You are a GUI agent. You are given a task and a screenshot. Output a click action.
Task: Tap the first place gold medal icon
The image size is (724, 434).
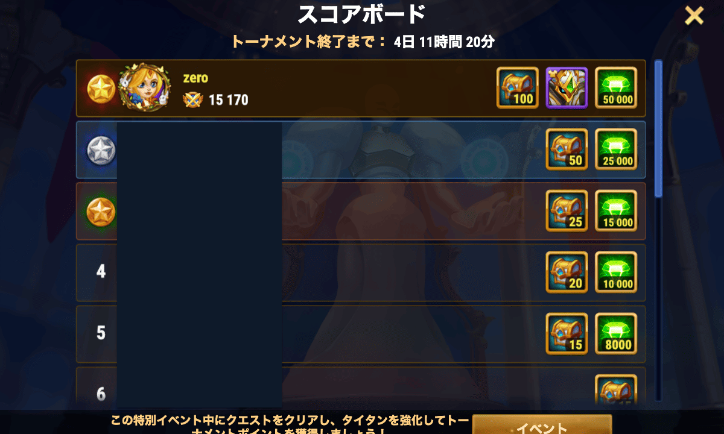click(x=101, y=89)
